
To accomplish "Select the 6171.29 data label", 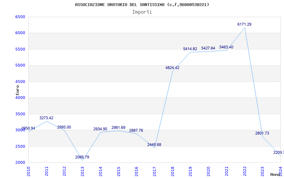I will pyautogui.click(x=244, y=24).
